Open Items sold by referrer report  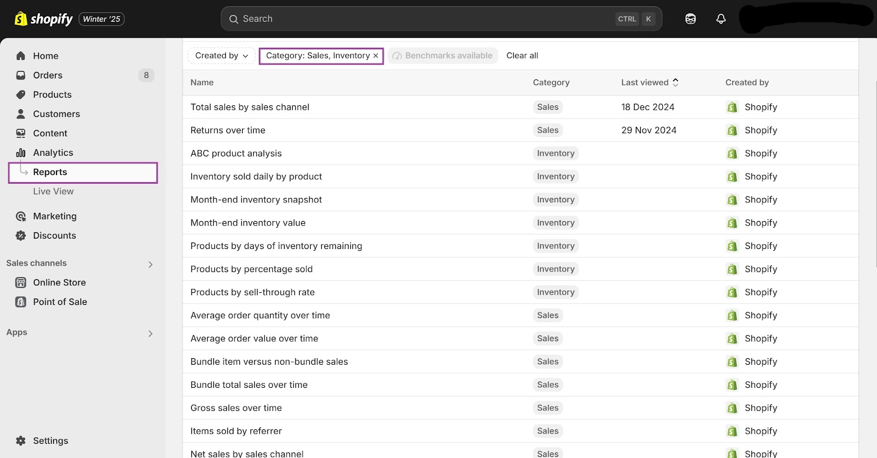[x=236, y=431]
